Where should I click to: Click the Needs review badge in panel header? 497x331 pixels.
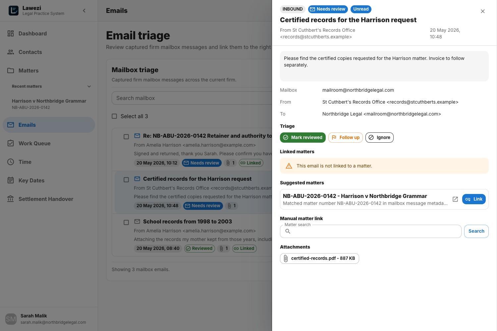328,9
